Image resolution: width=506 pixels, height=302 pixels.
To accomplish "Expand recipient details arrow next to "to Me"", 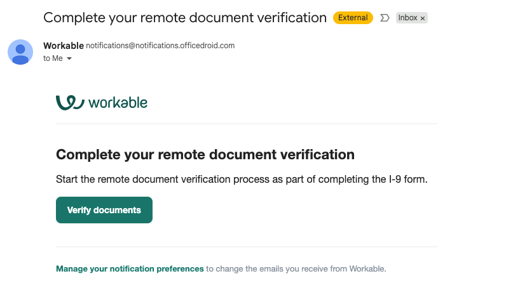I will [x=69, y=58].
